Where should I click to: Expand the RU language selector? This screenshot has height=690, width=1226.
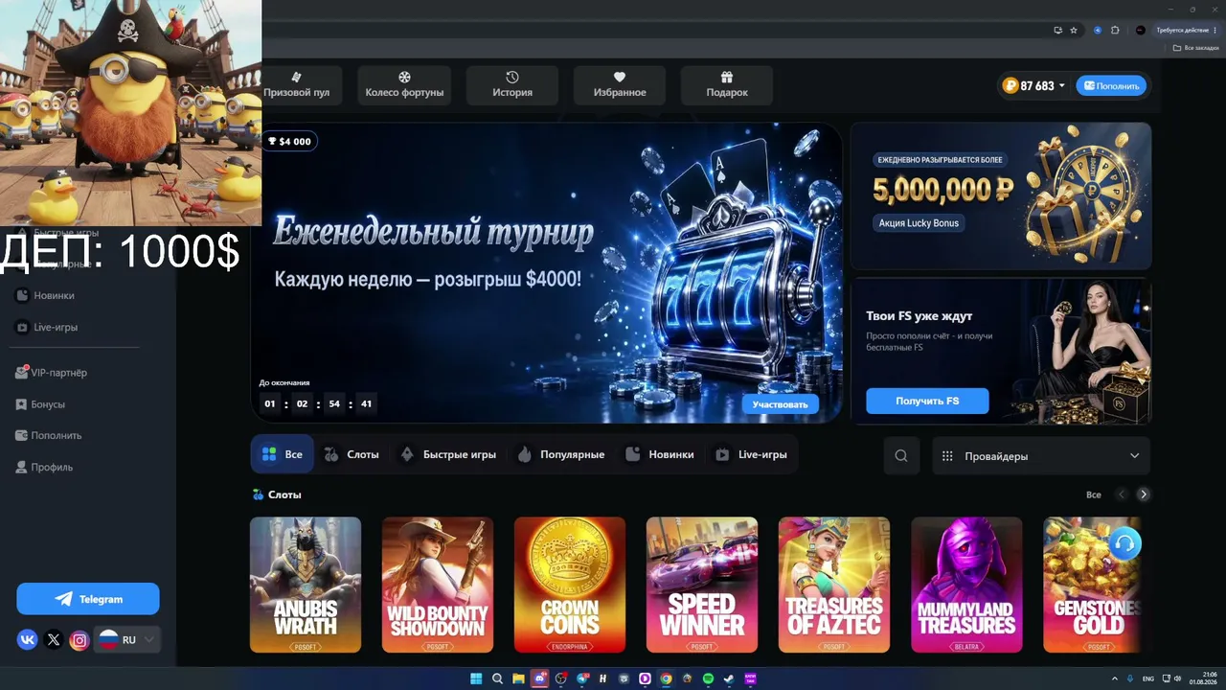pos(127,639)
